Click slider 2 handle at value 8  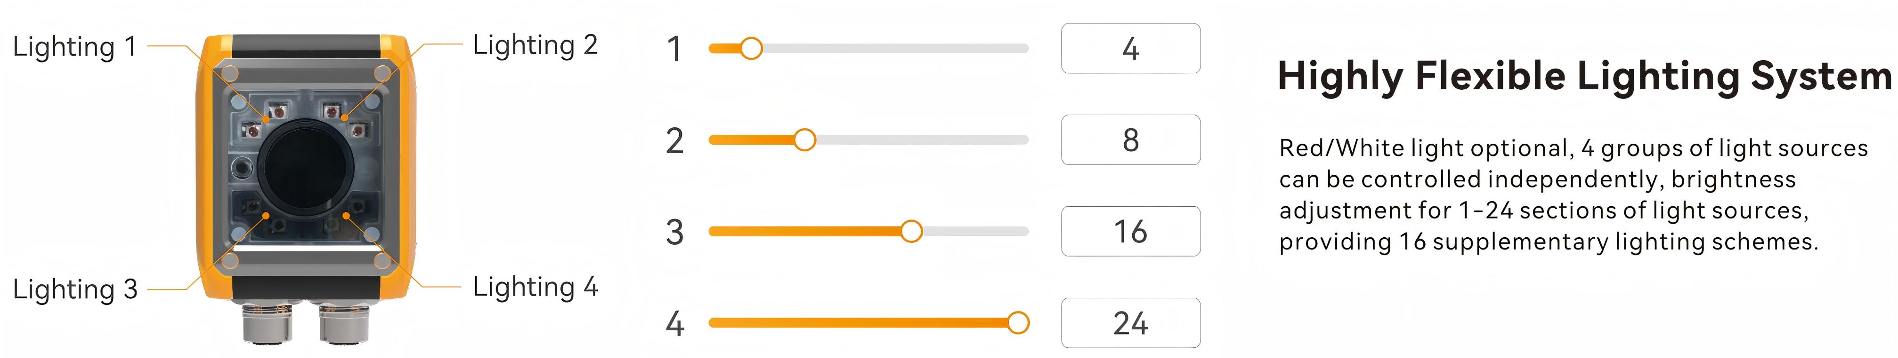[x=804, y=140]
